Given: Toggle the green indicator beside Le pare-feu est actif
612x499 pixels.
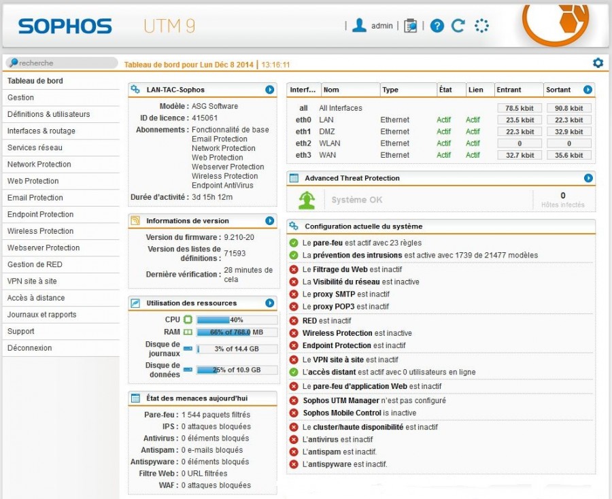Looking at the screenshot, I should tap(292, 243).
